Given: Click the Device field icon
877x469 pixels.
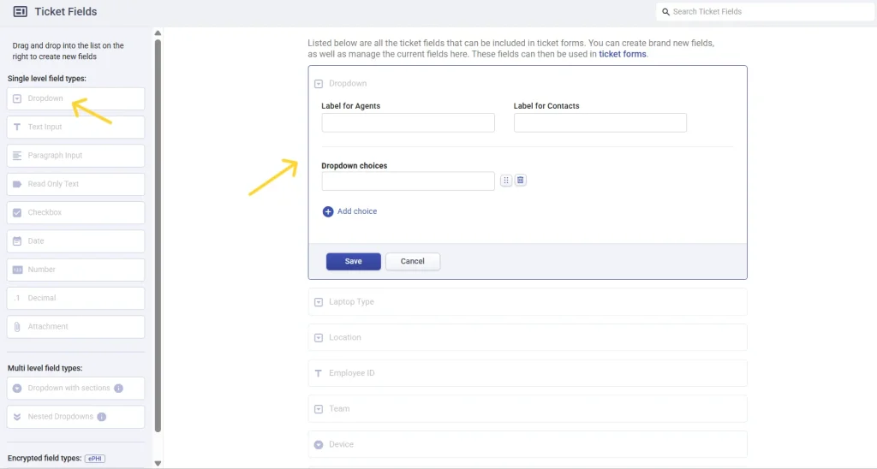Looking at the screenshot, I should [319, 444].
